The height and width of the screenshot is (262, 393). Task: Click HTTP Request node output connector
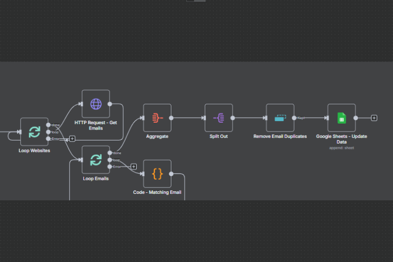coord(110,104)
